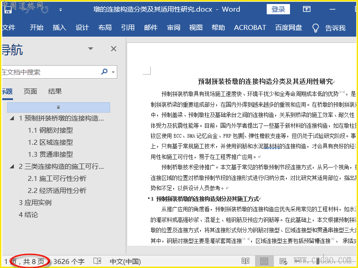The height and width of the screenshot is (268, 358).
Task: Open the 帮助 ribbon tab
Action: point(218,28)
